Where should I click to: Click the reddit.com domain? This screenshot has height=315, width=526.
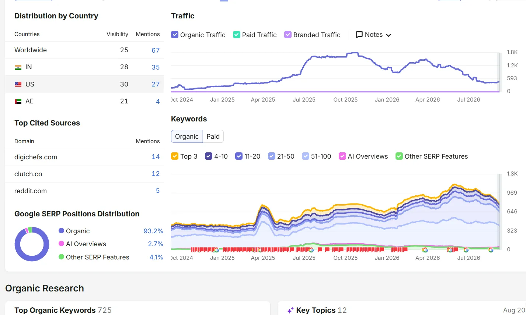click(31, 191)
